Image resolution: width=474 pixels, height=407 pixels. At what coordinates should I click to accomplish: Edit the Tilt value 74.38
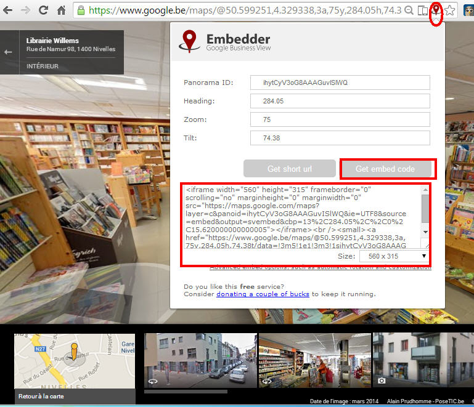[340, 138]
